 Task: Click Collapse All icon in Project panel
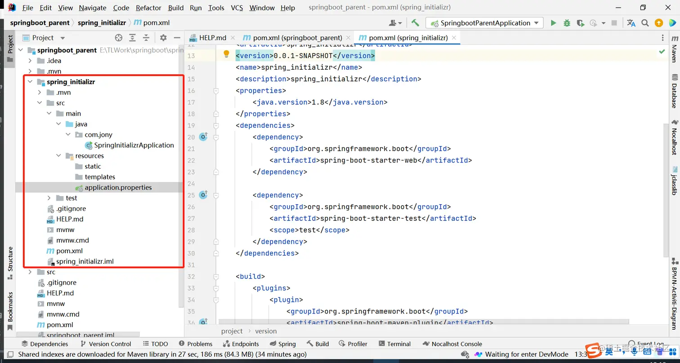(146, 38)
